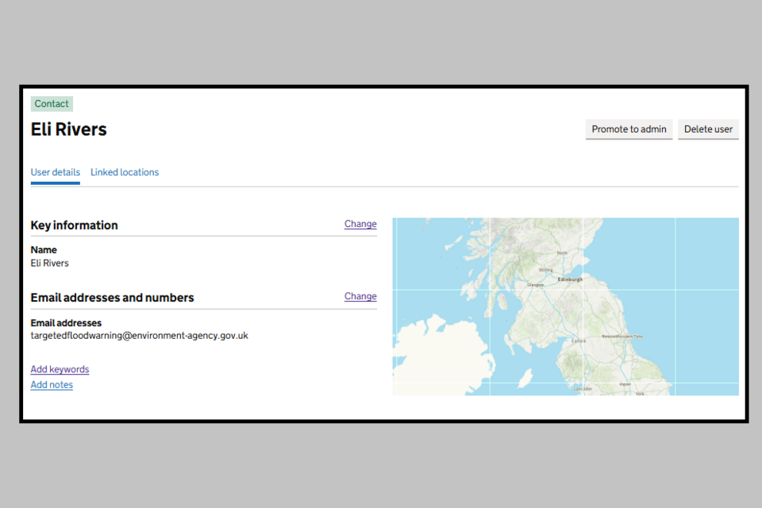Select the User details tab

pyautogui.click(x=56, y=172)
